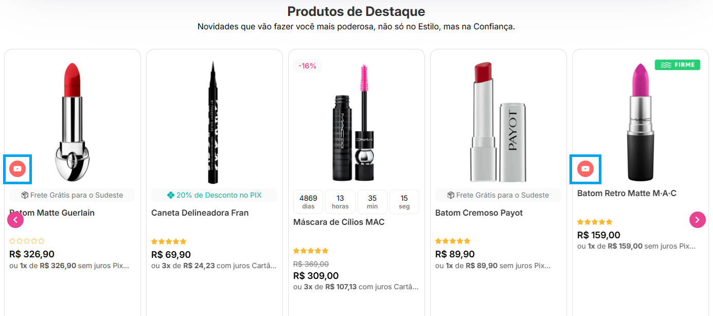The width and height of the screenshot is (713, 316).
Task: Open Caneta Delineadora Fran product image
Action: tap(213, 122)
